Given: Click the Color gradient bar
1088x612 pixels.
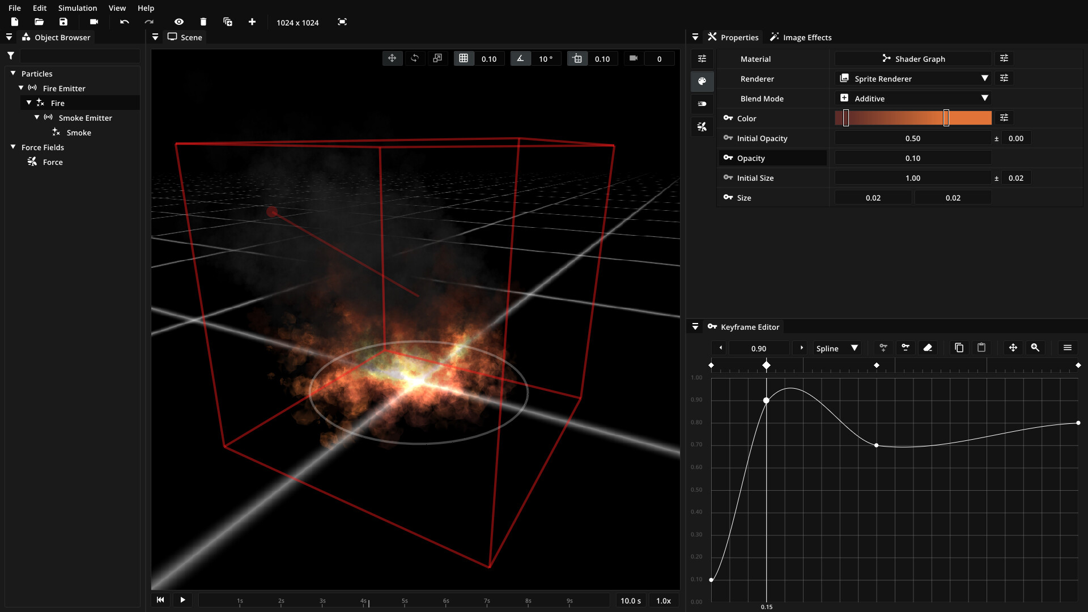Looking at the screenshot, I should coord(895,118).
